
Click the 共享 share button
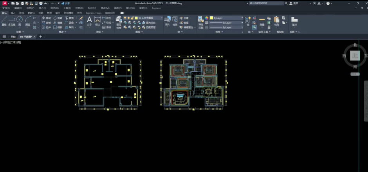65,3
